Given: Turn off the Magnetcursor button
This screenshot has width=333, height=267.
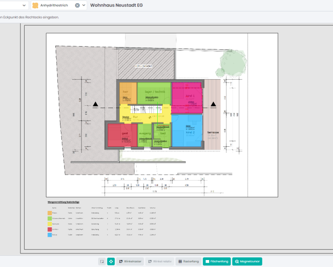Looking at the screenshot, I should 247,261.
